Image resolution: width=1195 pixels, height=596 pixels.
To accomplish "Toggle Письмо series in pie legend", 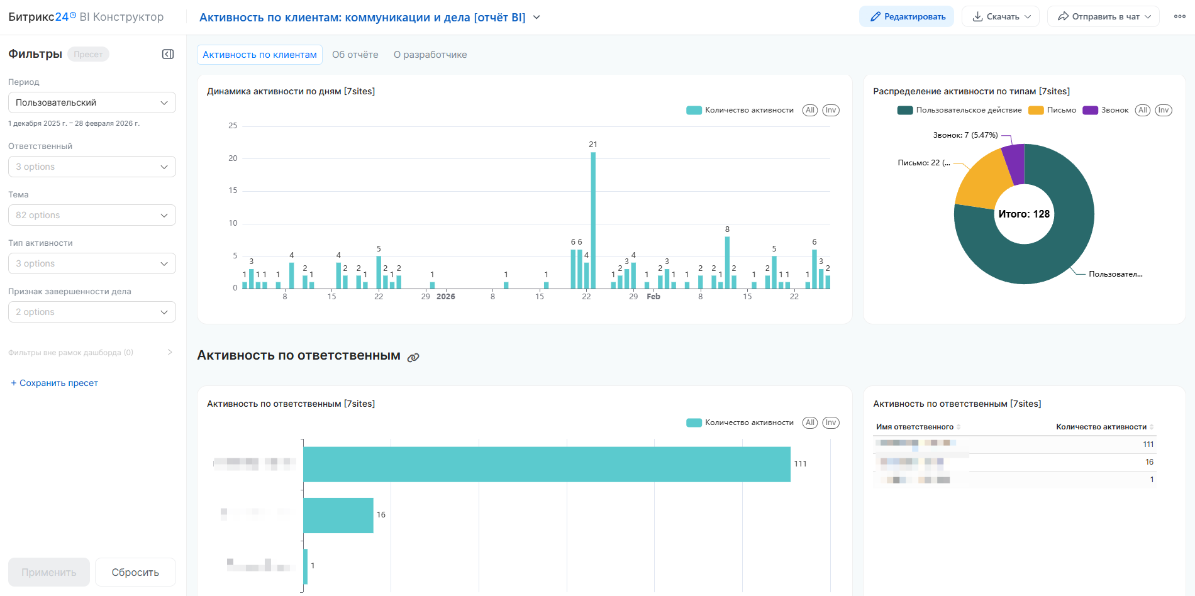I will 1053,110.
